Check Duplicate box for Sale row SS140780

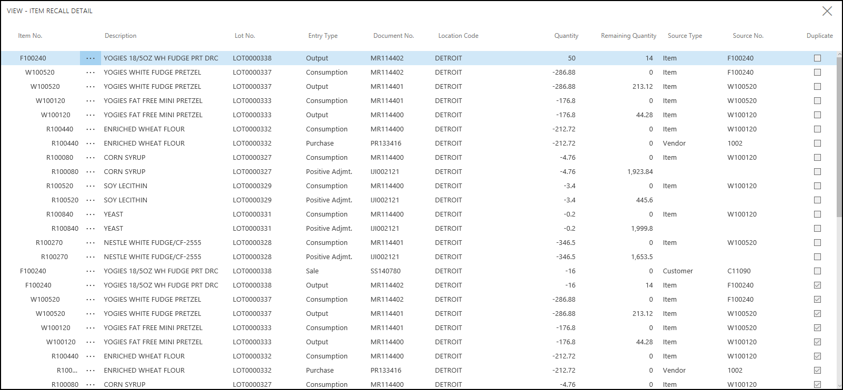[817, 271]
